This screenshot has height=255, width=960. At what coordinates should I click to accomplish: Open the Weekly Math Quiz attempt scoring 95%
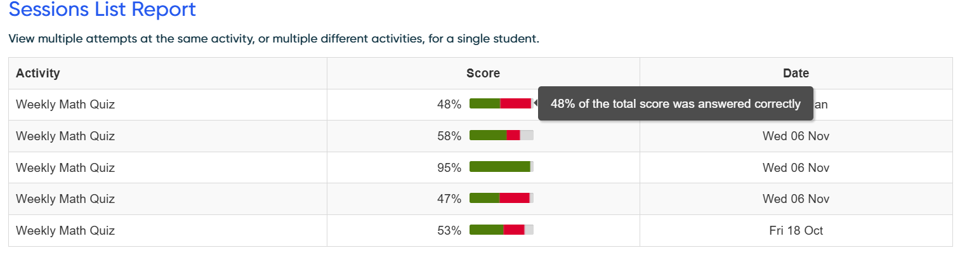(65, 167)
